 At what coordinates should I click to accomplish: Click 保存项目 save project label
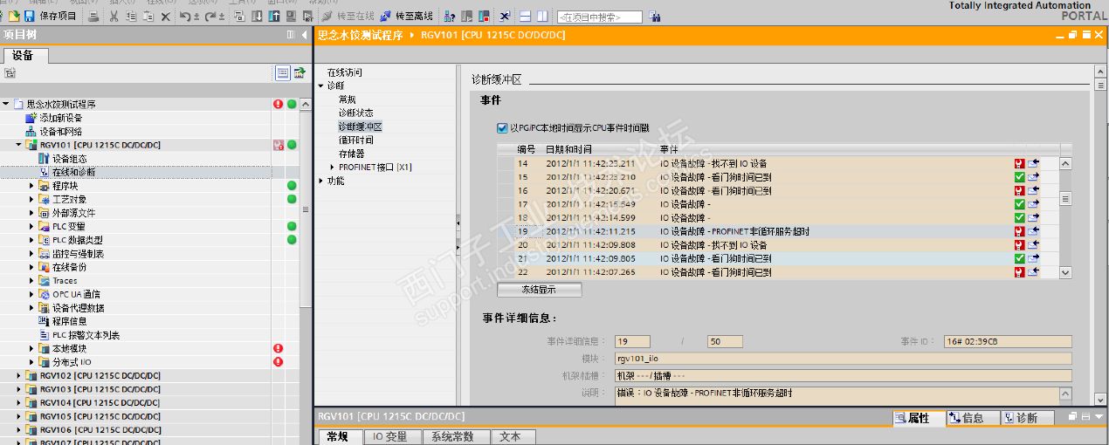[x=59, y=16]
